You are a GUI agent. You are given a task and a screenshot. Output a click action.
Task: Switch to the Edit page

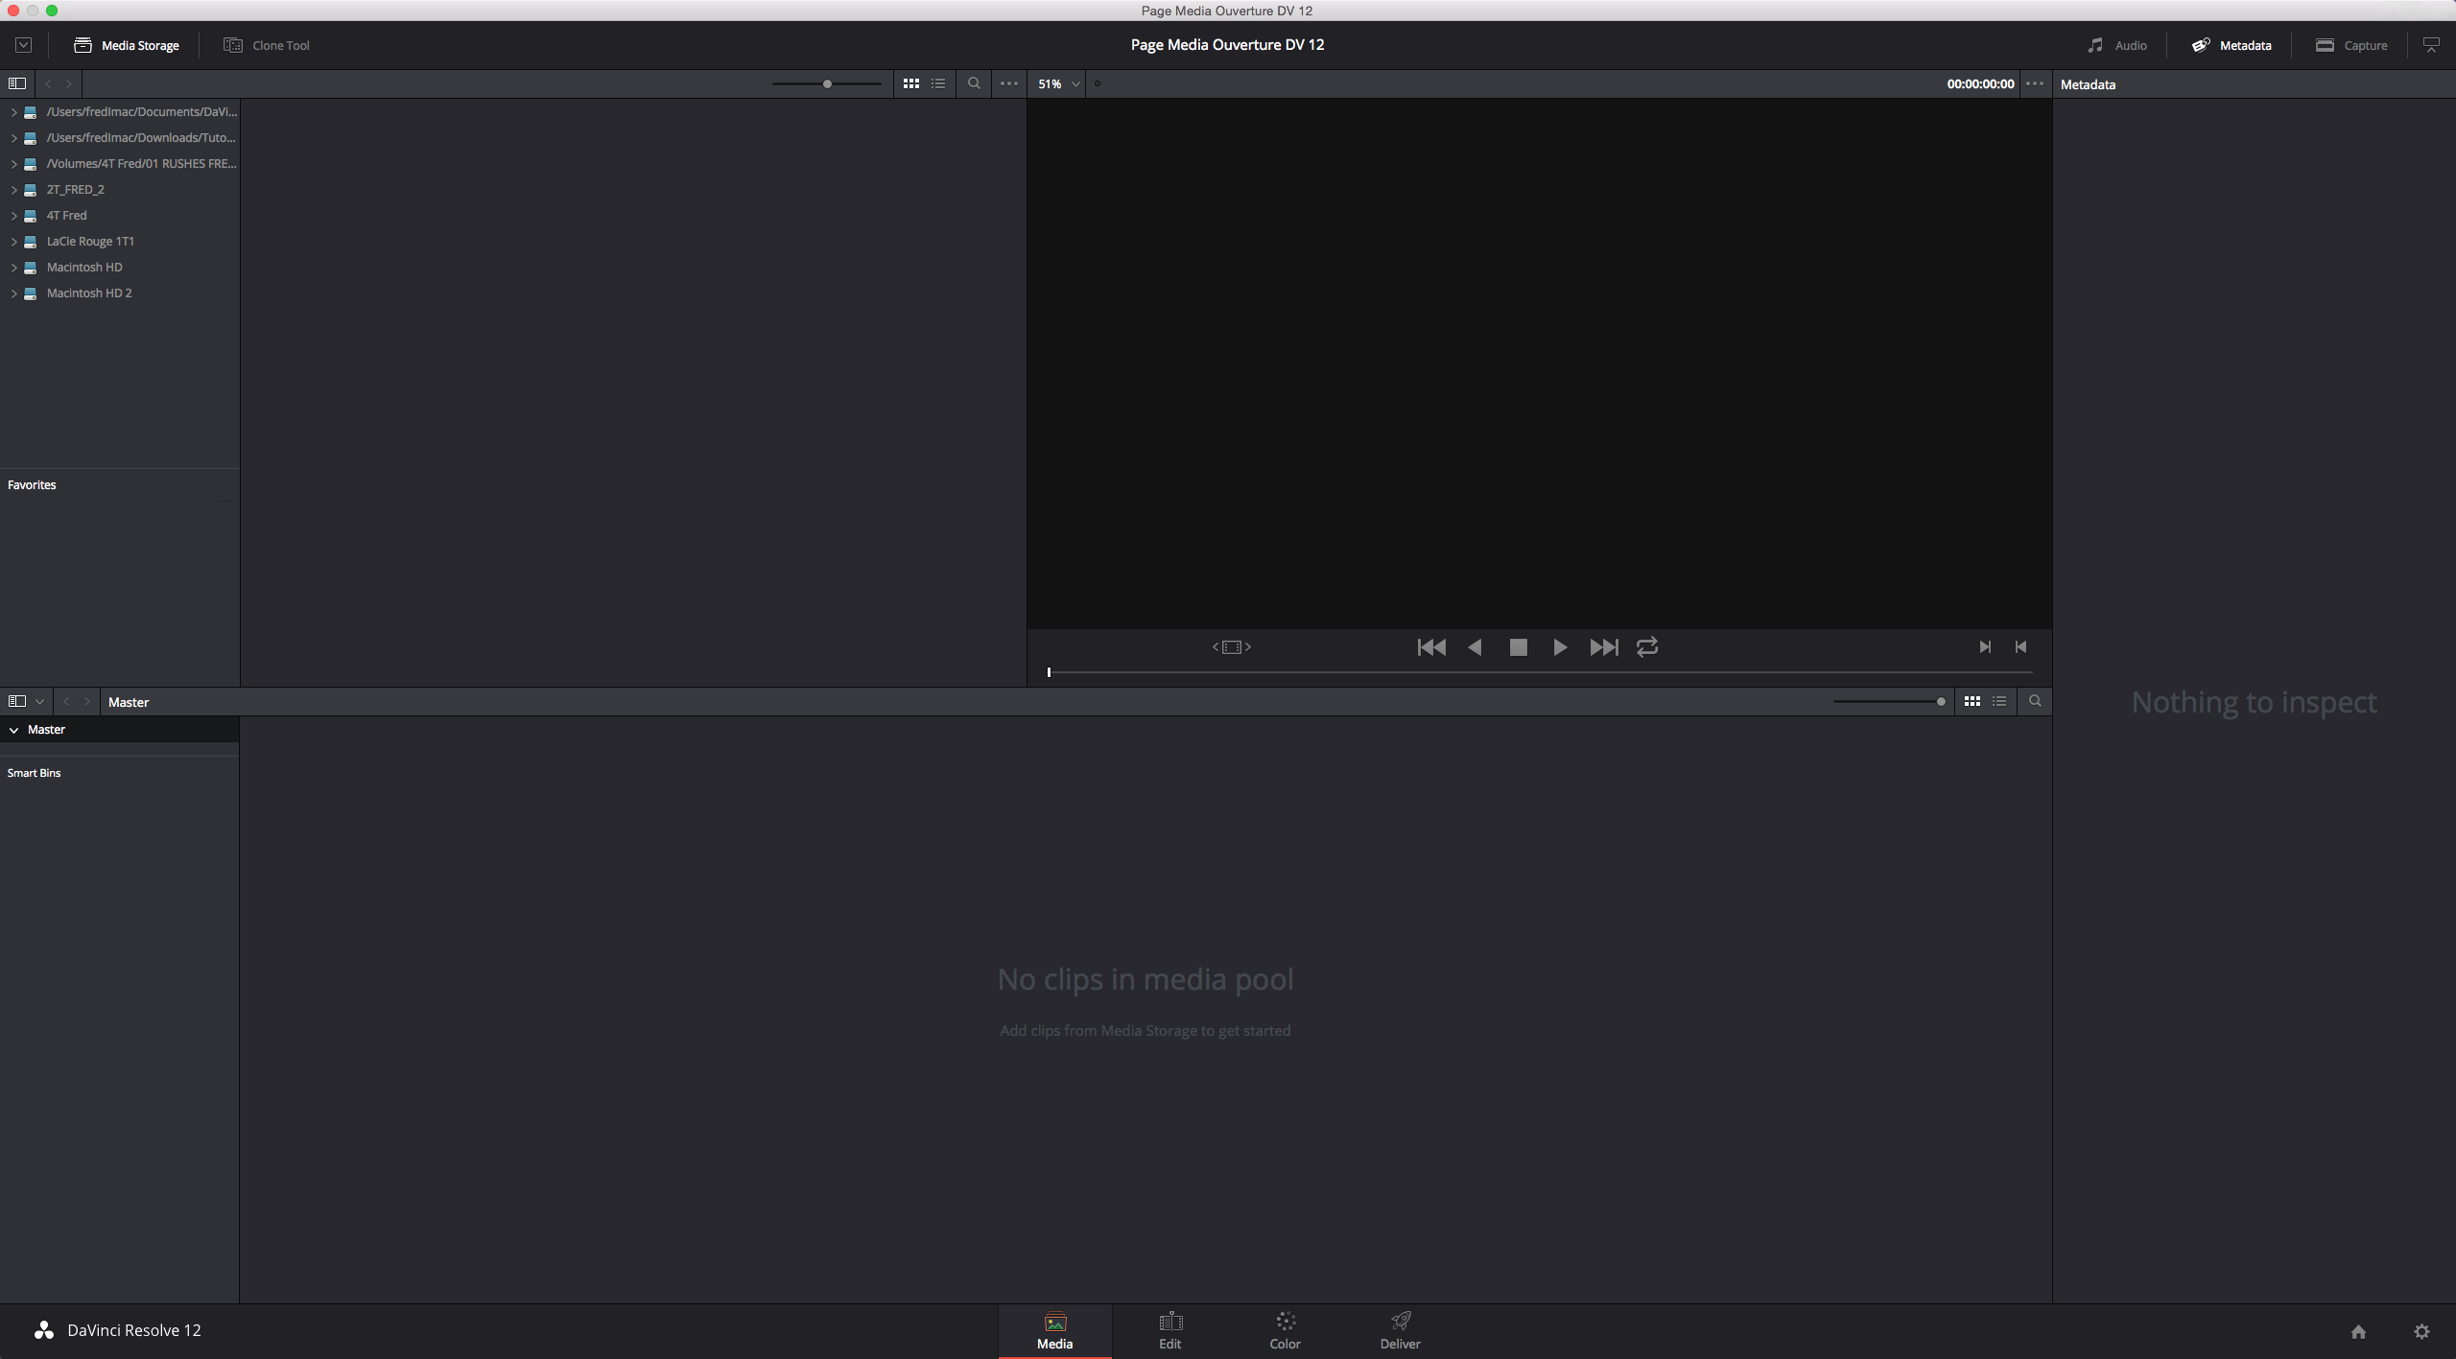click(x=1169, y=1330)
